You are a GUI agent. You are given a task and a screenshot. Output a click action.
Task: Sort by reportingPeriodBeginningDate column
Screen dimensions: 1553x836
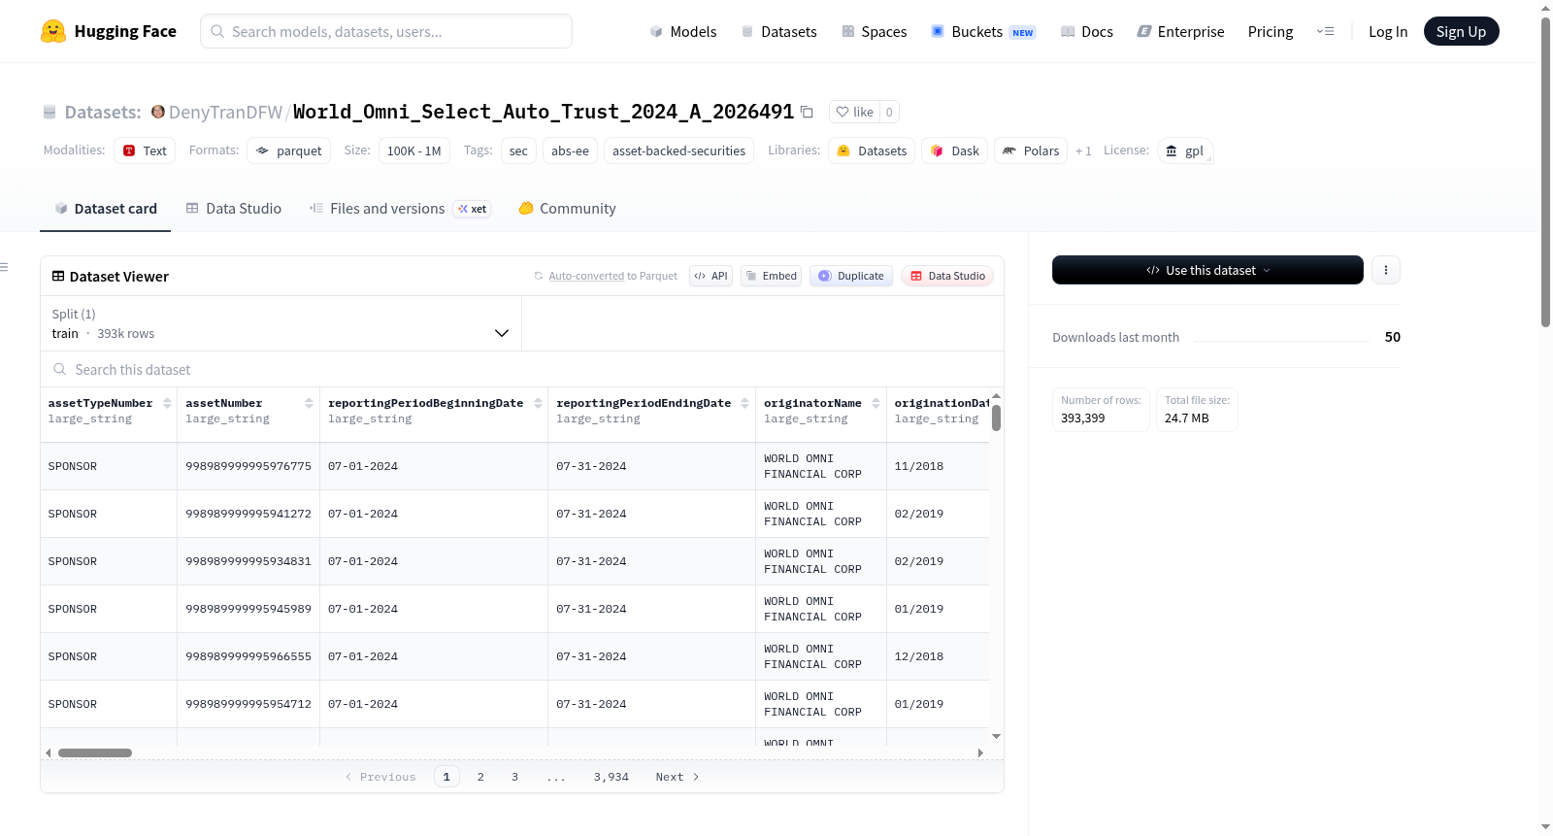pyautogui.click(x=538, y=403)
